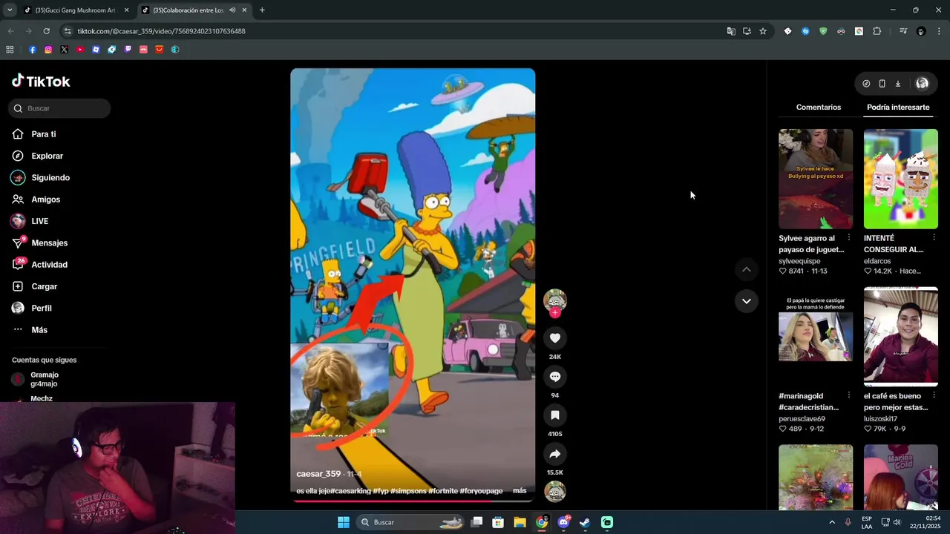Viewport: 950px width, 534px height.
Task: Go to next video with down chevron
Action: [x=746, y=301]
